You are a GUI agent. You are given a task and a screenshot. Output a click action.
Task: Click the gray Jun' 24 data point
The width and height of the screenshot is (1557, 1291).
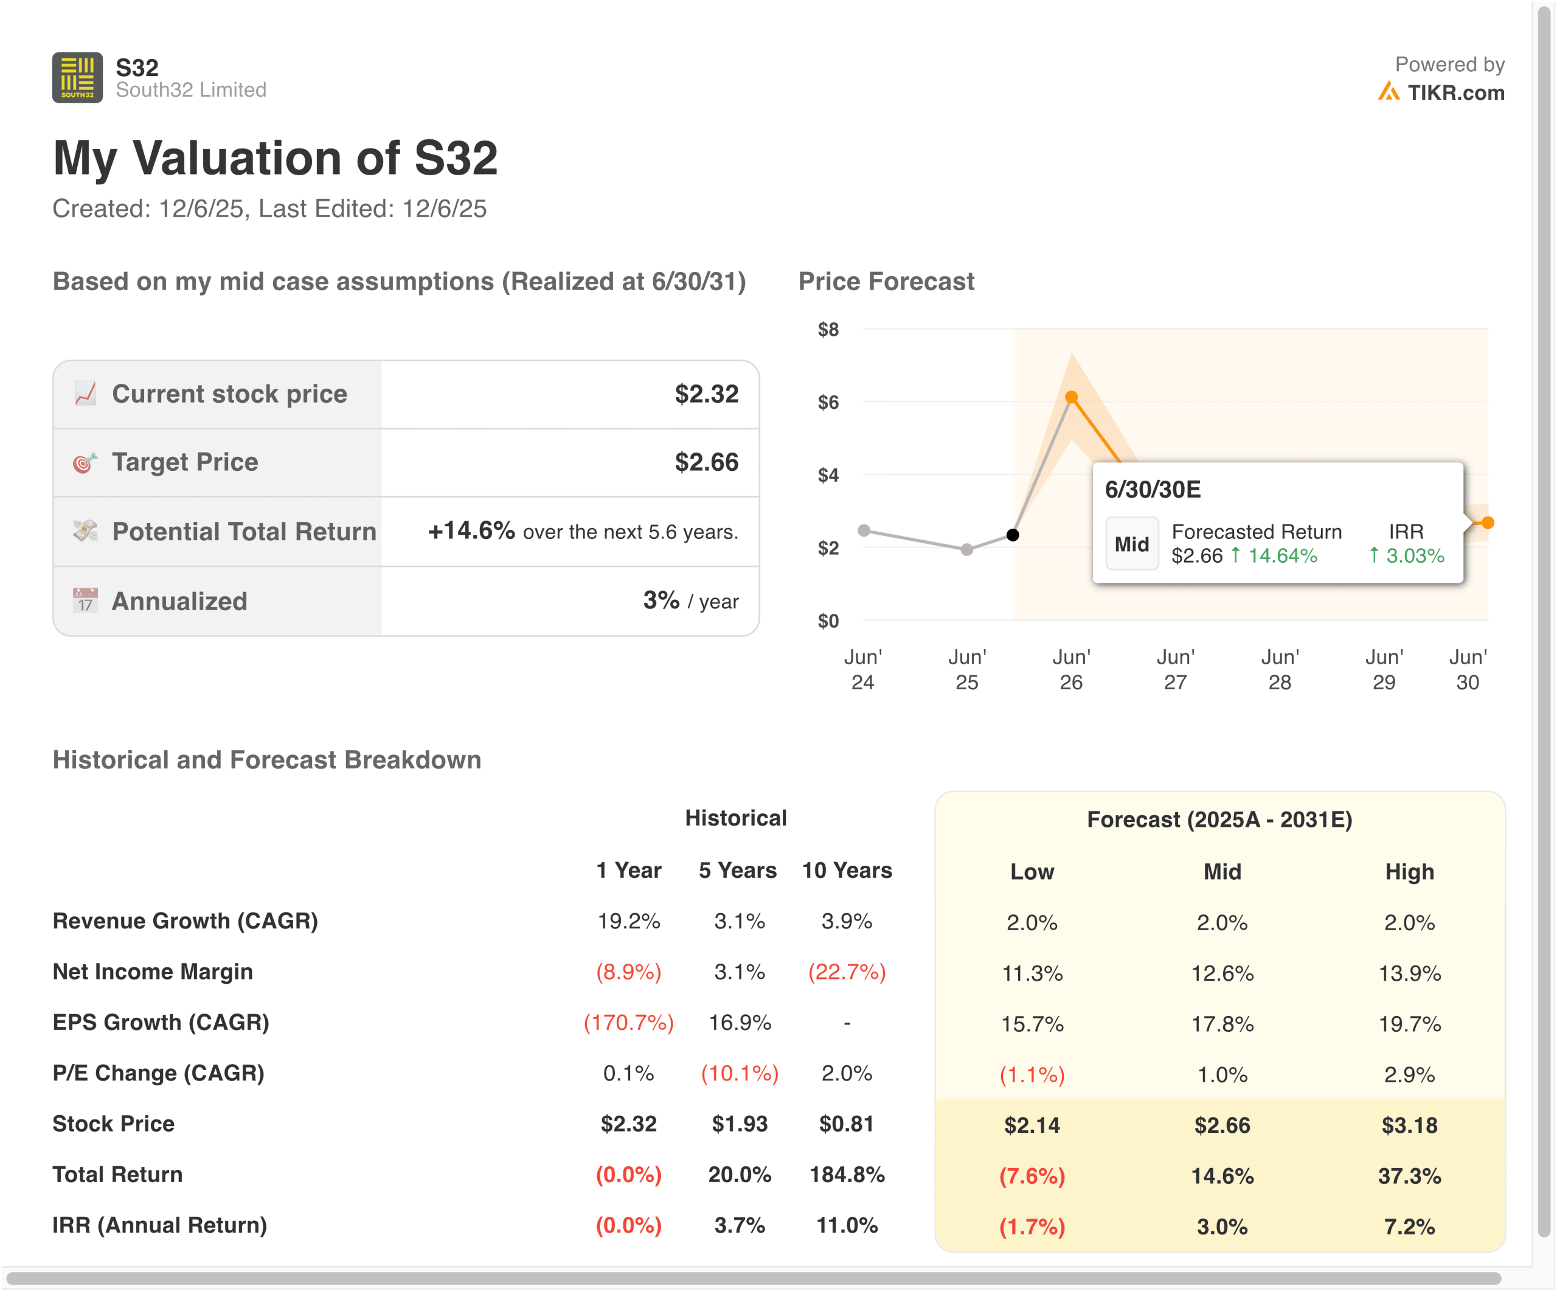[864, 530]
